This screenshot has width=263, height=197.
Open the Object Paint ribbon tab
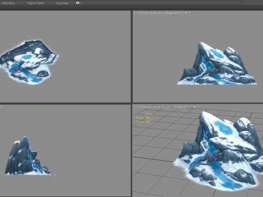35,3
